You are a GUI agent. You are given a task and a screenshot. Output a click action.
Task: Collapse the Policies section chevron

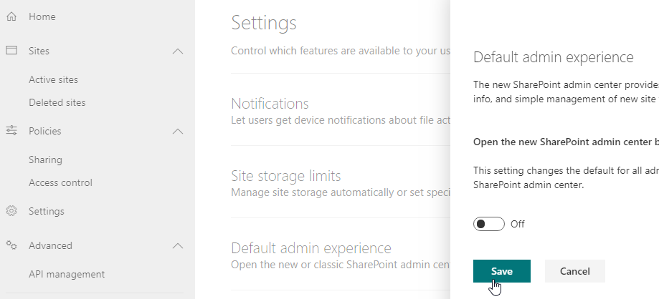tap(179, 131)
